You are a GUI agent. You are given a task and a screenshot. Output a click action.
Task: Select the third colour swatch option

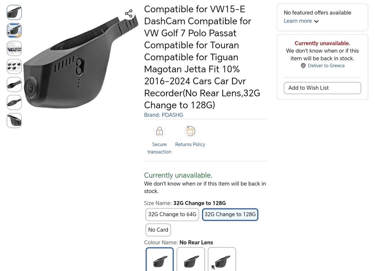pyautogui.click(x=222, y=260)
